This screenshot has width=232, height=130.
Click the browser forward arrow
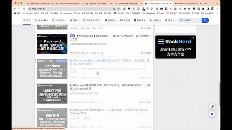coord(19,9)
